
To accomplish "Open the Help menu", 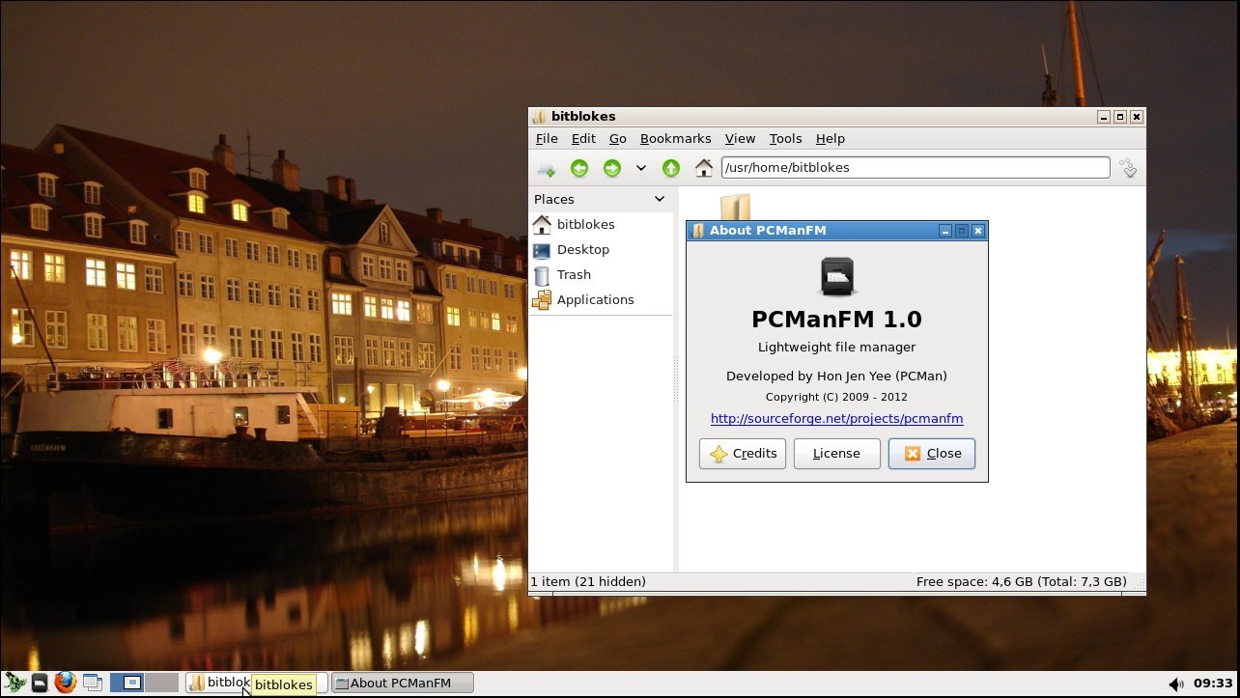I will 831,139.
